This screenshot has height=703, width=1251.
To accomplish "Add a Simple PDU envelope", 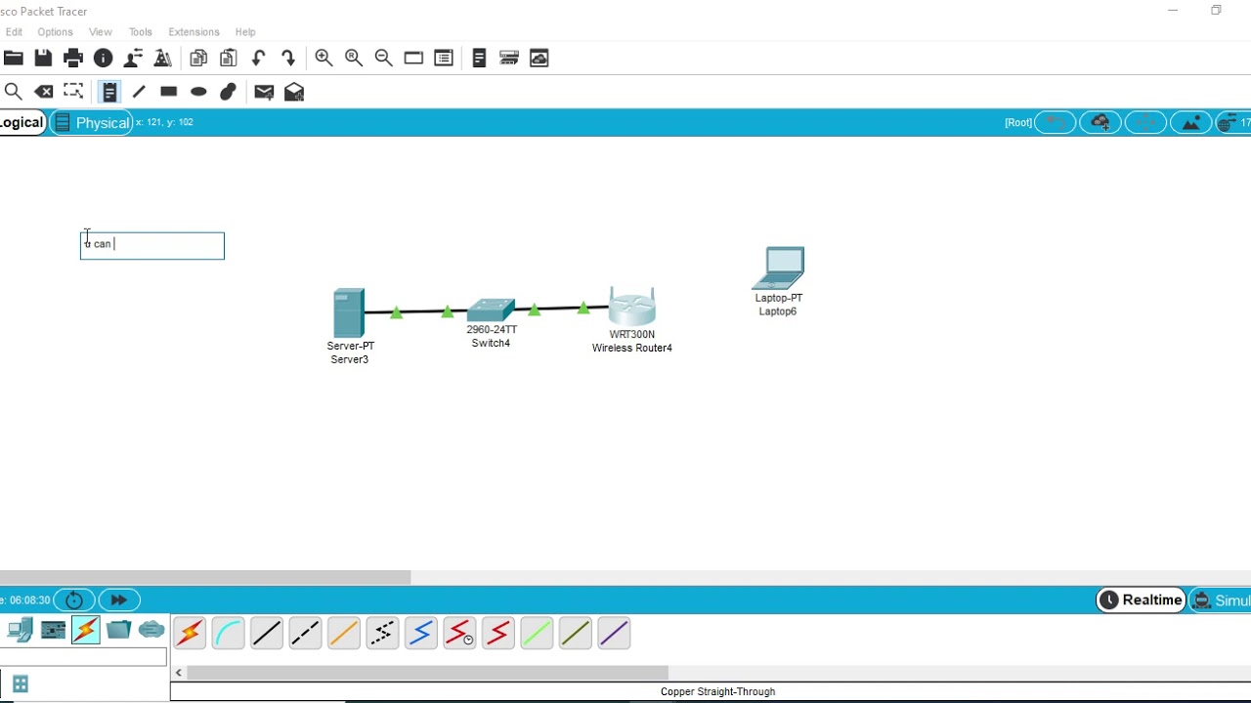I will tap(264, 92).
